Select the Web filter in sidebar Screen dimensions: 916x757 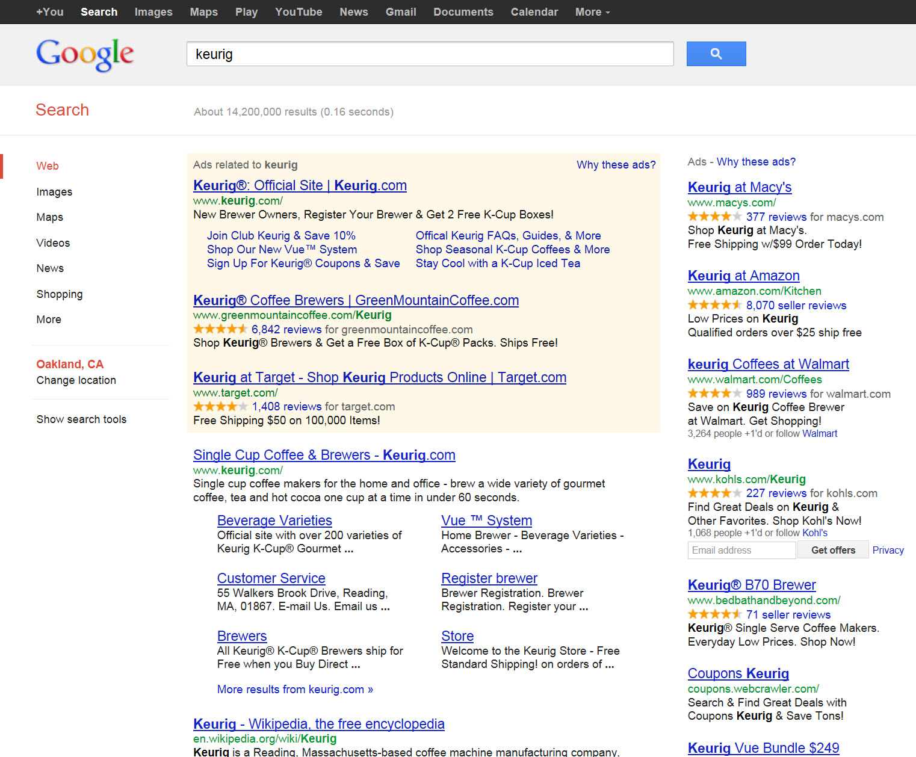click(x=48, y=166)
